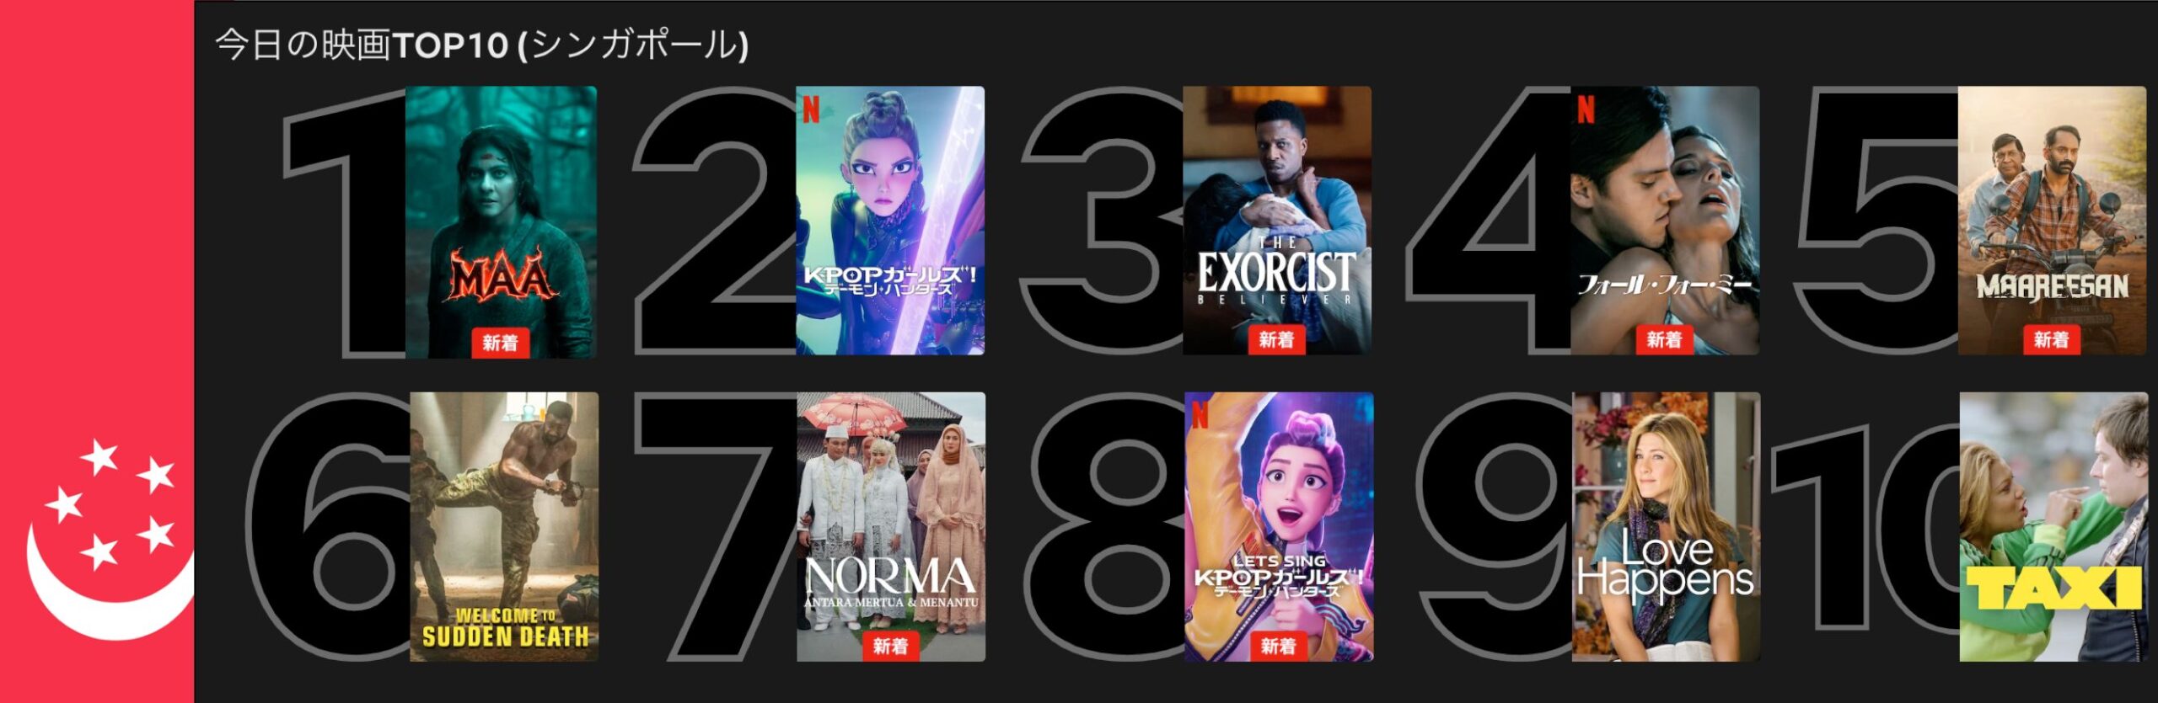This screenshot has height=703, width=2158.
Task: Open the KPOP Girls Demon Hunters poster ranked second
Action: (890, 221)
